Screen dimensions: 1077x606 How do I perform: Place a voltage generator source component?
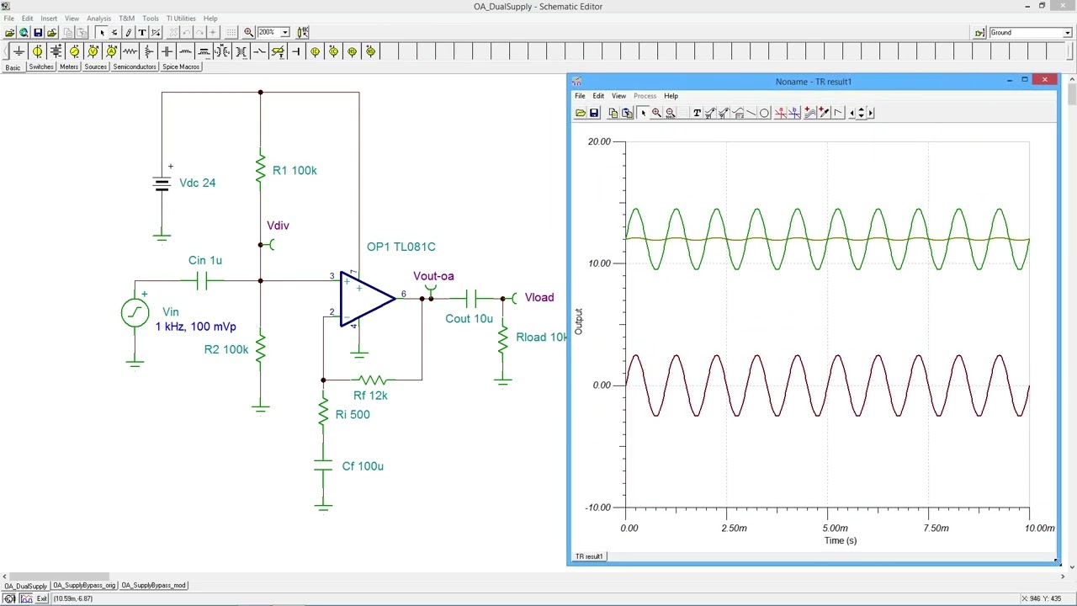[74, 51]
